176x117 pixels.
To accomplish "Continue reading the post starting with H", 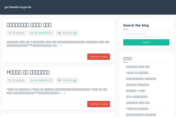I will pyautogui.click(x=99, y=104).
